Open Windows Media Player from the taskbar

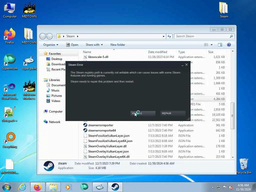point(68,187)
